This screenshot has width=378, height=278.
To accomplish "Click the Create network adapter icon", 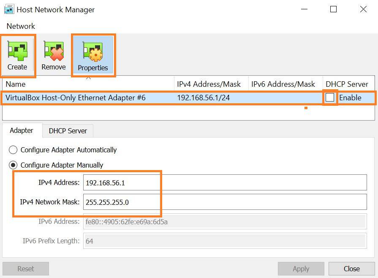I will [x=18, y=51].
